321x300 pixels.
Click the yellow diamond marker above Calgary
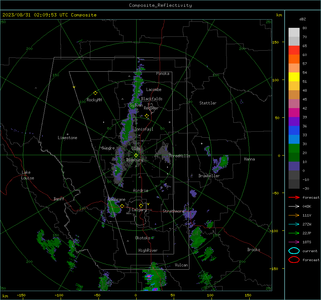[141, 205]
